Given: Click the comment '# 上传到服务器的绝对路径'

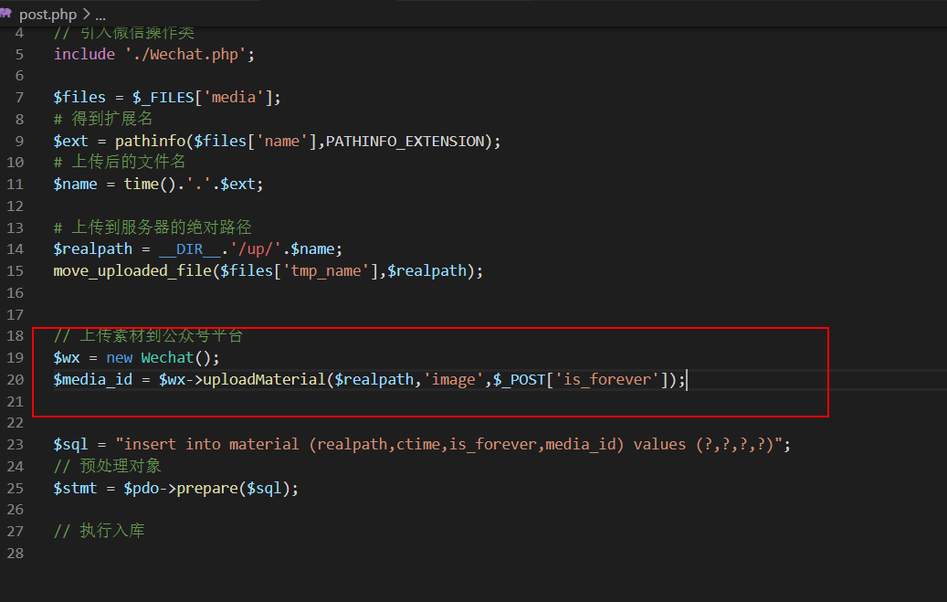Looking at the screenshot, I should tap(153, 227).
